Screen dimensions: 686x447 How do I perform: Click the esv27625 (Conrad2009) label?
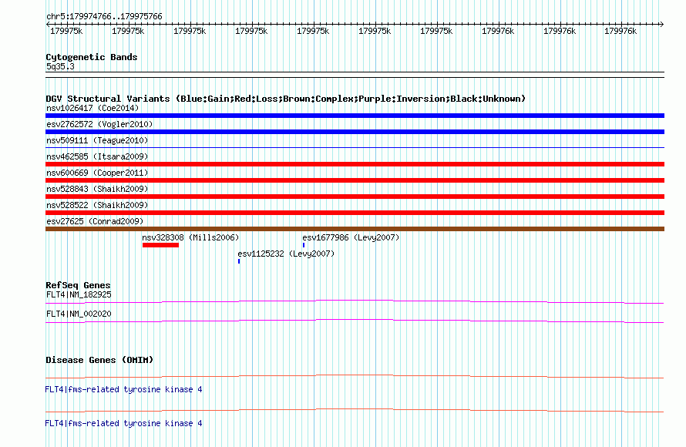(x=95, y=221)
